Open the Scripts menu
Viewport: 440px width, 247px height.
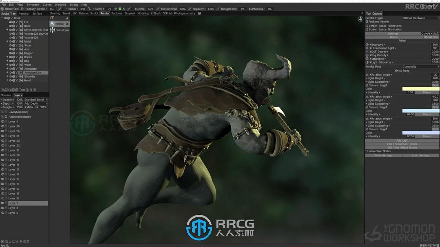point(74,5)
